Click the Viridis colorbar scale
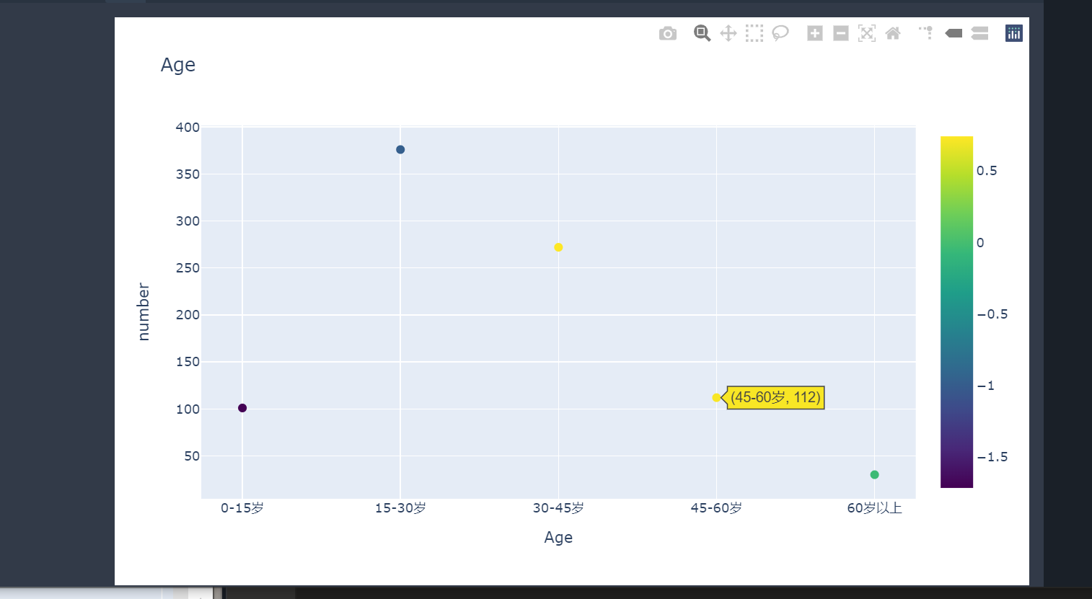Screen dimensions: 1092x599 click(956, 310)
